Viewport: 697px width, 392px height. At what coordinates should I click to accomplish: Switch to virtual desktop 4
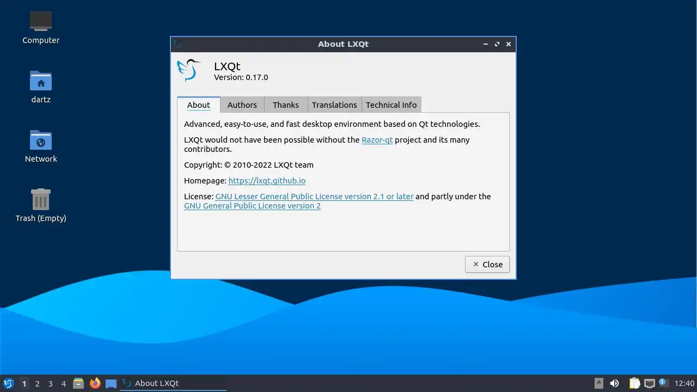pos(63,383)
